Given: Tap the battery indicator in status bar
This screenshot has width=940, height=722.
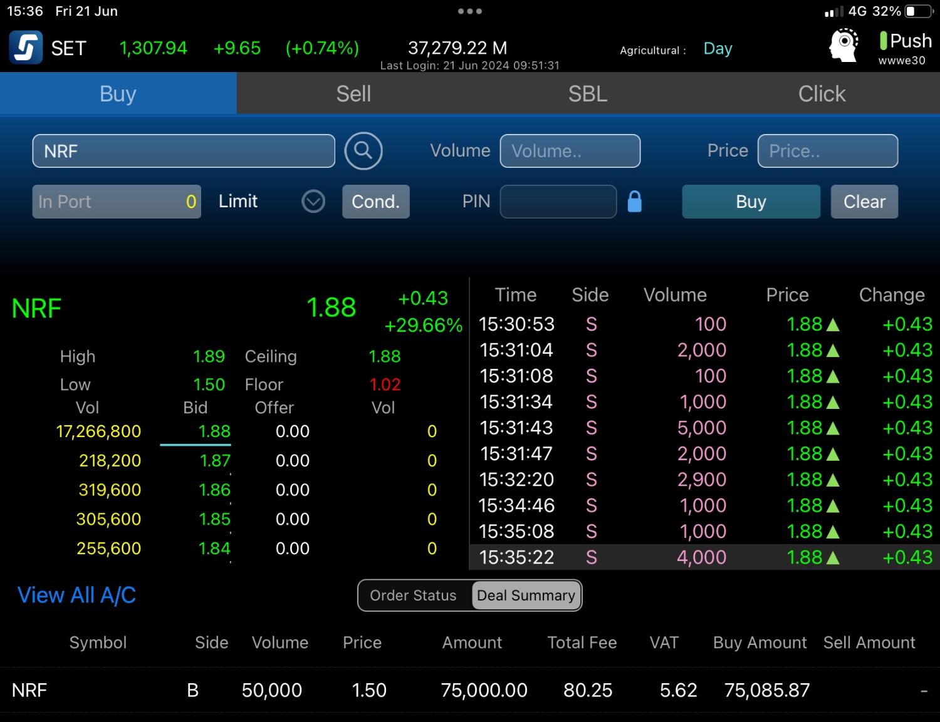Looking at the screenshot, I should click(919, 11).
